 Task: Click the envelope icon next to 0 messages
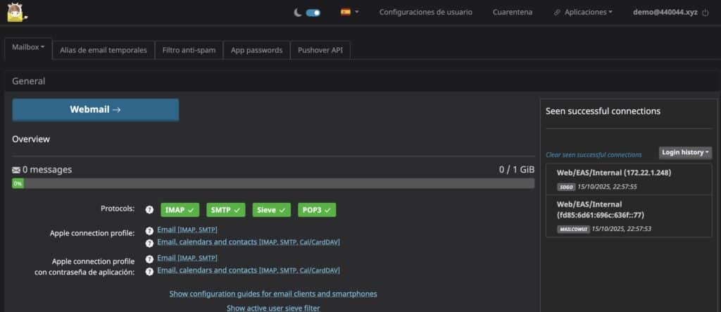pyautogui.click(x=16, y=170)
